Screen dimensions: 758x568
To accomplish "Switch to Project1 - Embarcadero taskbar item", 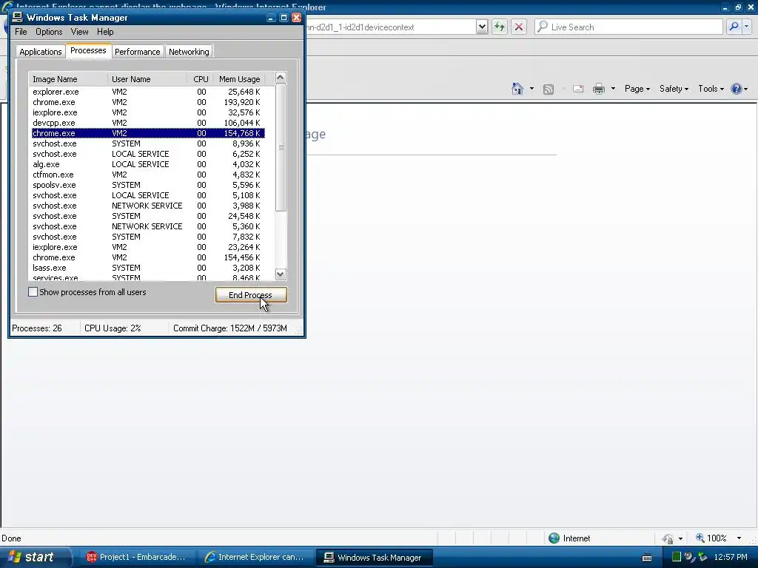I will click(x=136, y=557).
